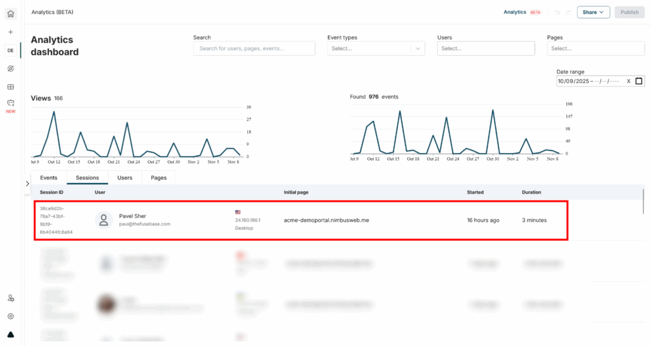The width and height of the screenshot is (651, 346).
Task: Click the Share button
Action: pyautogui.click(x=593, y=12)
